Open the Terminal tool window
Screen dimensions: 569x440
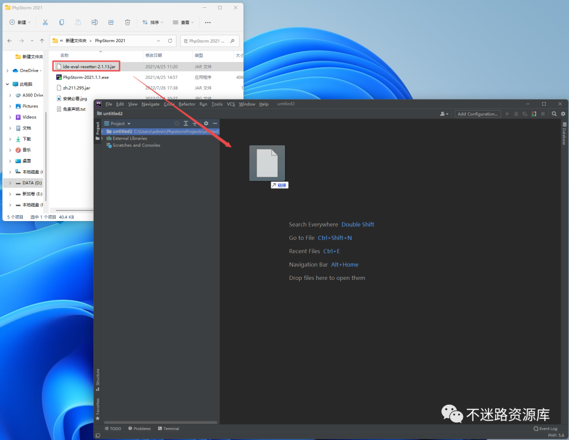point(169,429)
